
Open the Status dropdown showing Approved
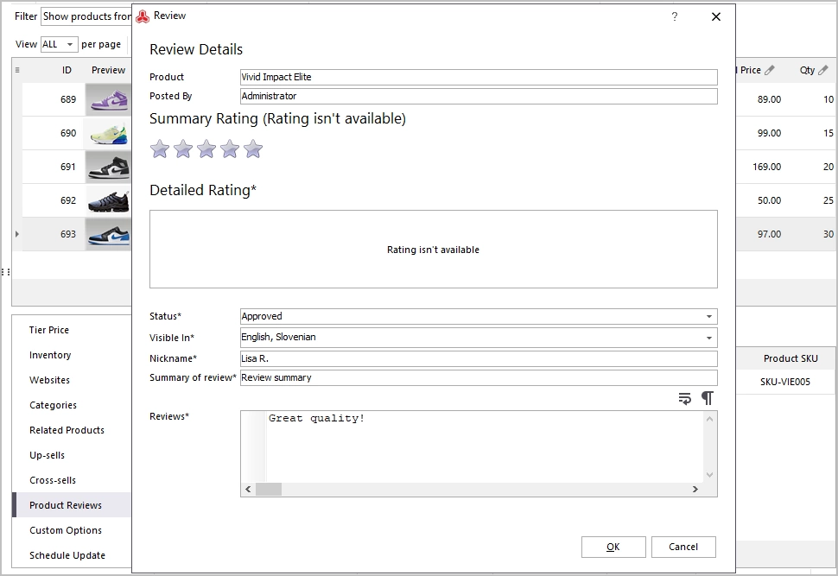click(x=479, y=316)
